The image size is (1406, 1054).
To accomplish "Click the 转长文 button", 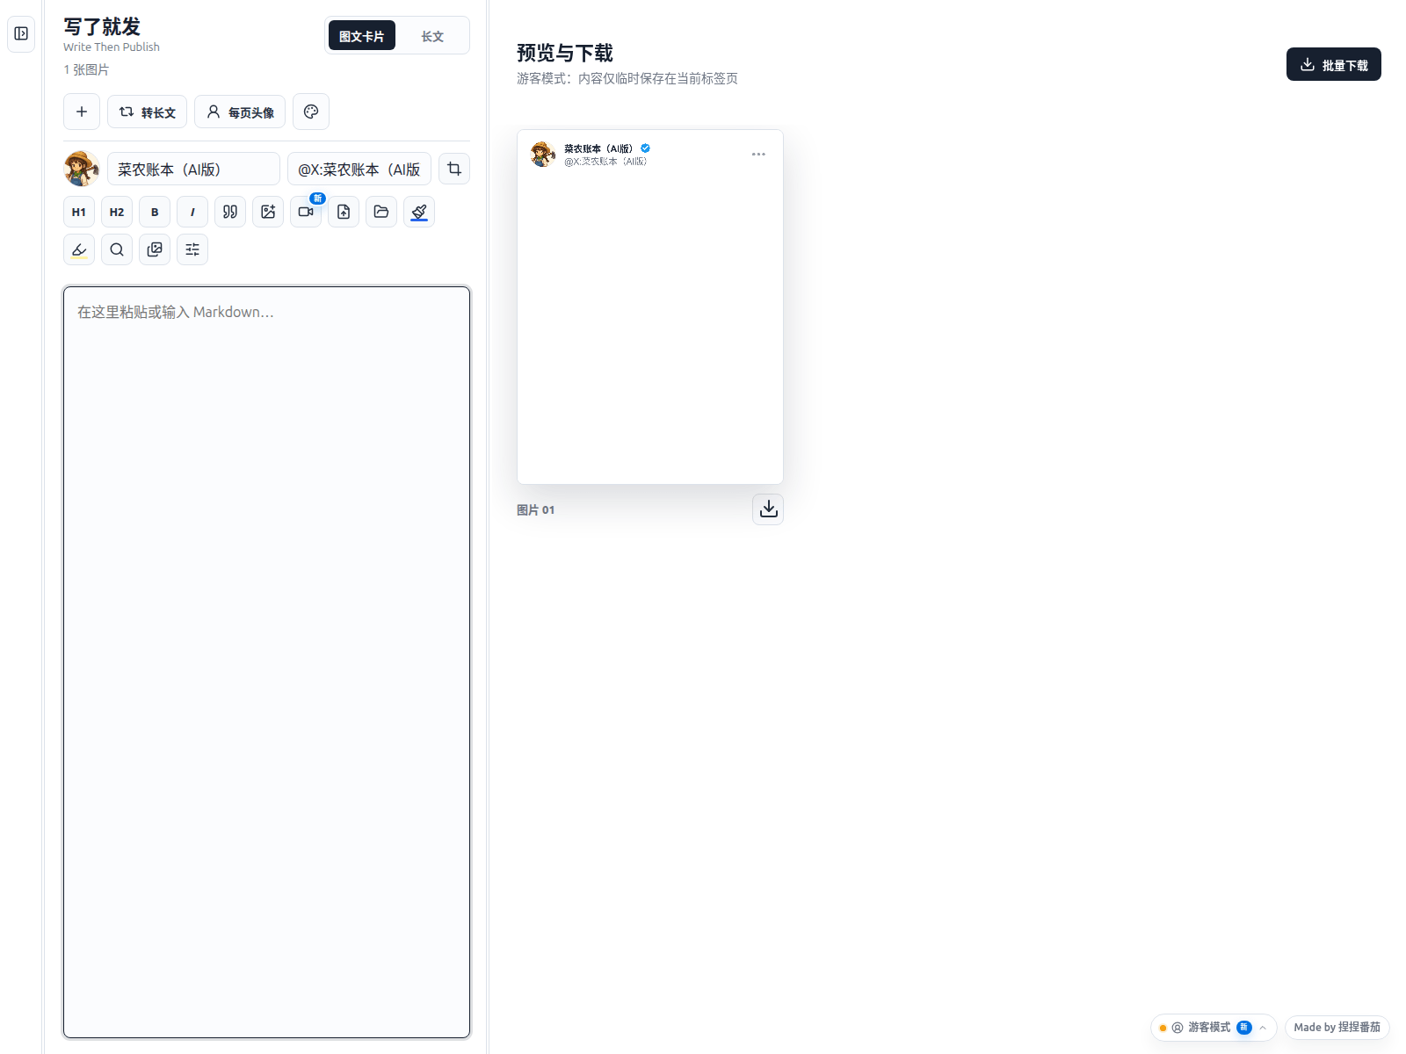I will [x=147, y=112].
